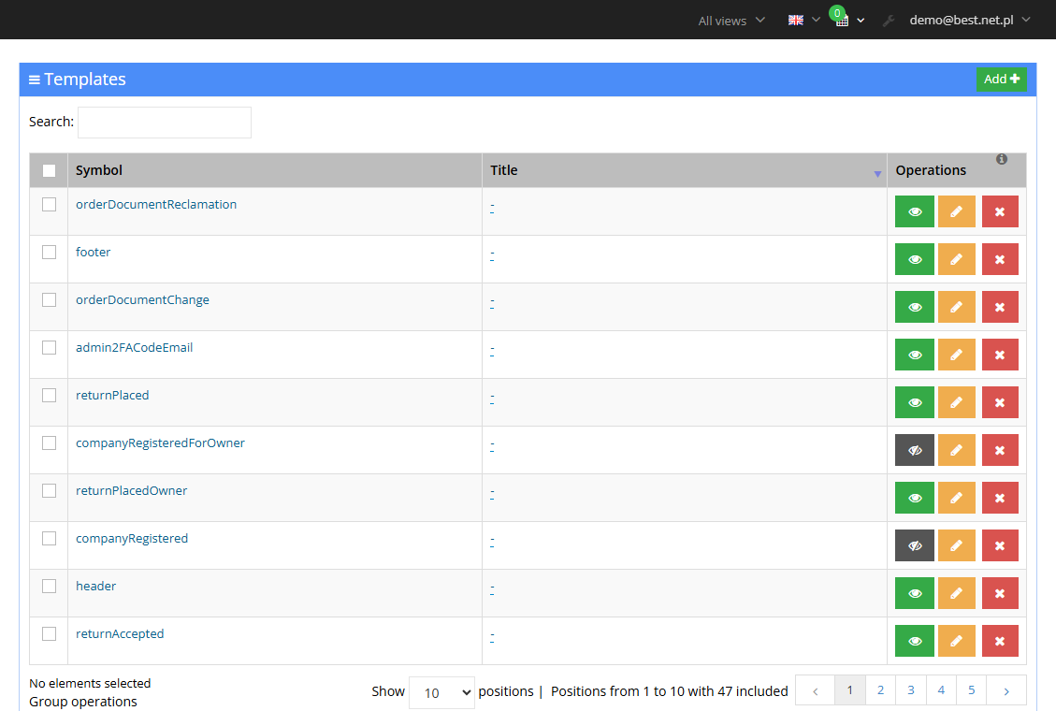
Task: Click the Add template button
Action: tap(1002, 80)
